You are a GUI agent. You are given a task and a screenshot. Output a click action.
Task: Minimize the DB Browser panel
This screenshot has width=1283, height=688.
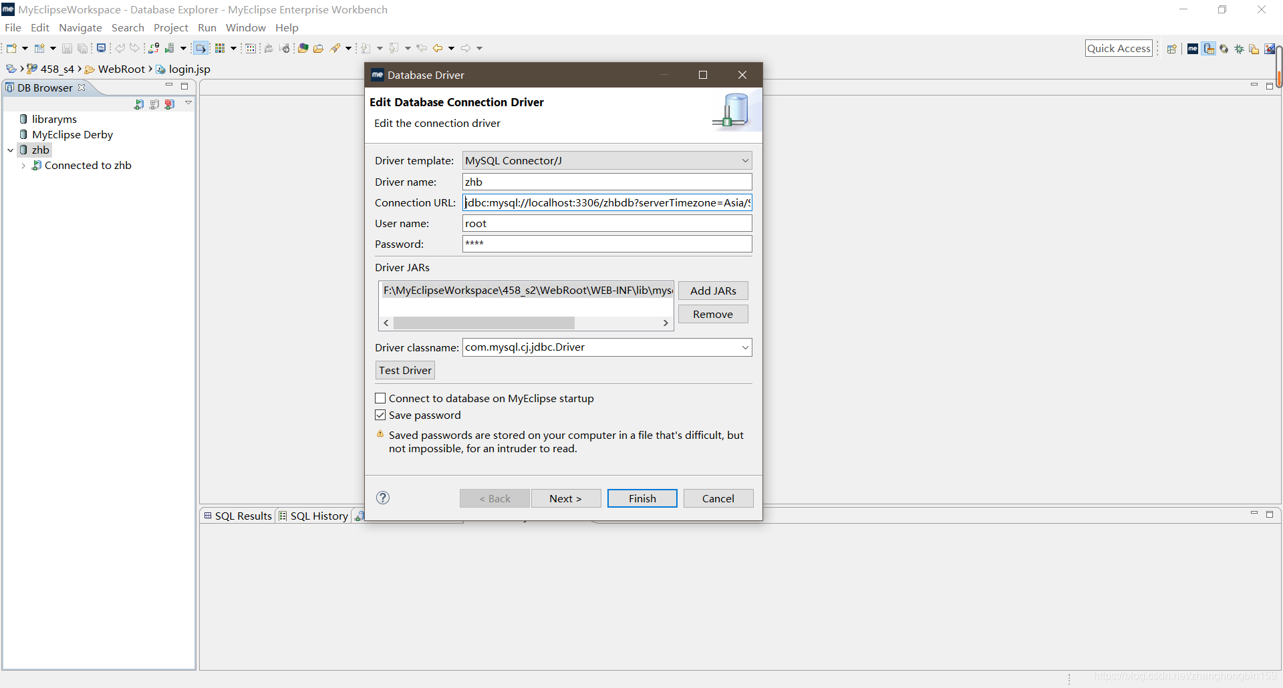click(169, 85)
